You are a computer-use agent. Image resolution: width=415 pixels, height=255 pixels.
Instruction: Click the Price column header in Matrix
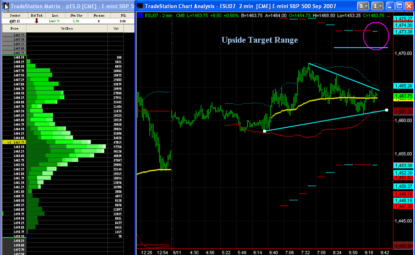coord(14,28)
